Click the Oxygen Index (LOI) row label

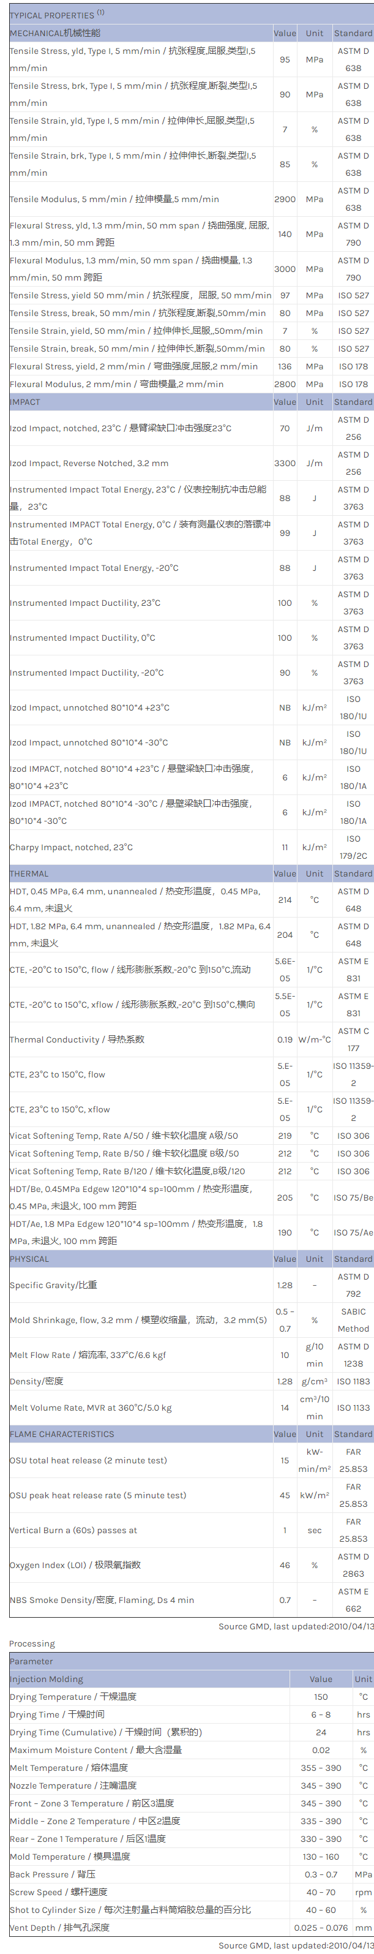coord(75,1565)
